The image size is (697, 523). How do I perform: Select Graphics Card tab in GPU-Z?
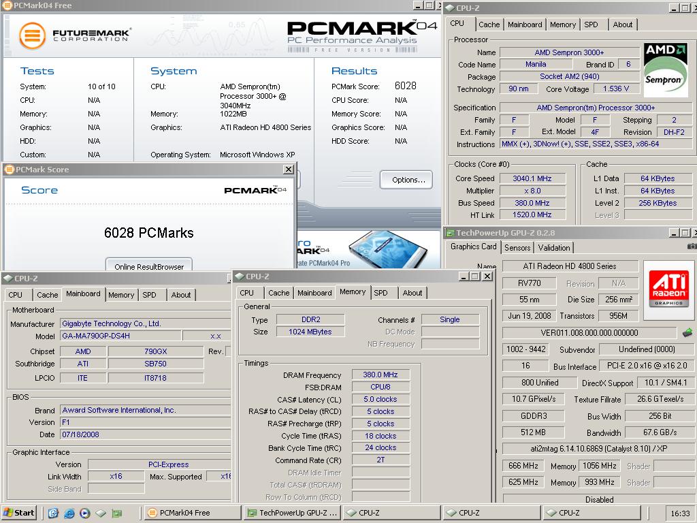(x=473, y=247)
